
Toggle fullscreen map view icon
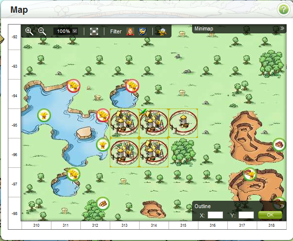(94, 31)
